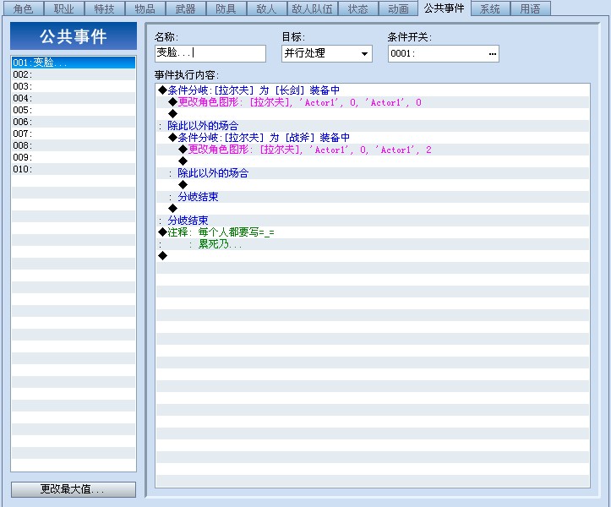The height and width of the screenshot is (507, 611).
Task: Select the 更改角色图形 line ending in 0
Action: (x=373, y=102)
